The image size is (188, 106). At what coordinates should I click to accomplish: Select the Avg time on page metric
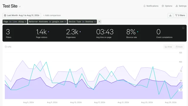[105, 33]
